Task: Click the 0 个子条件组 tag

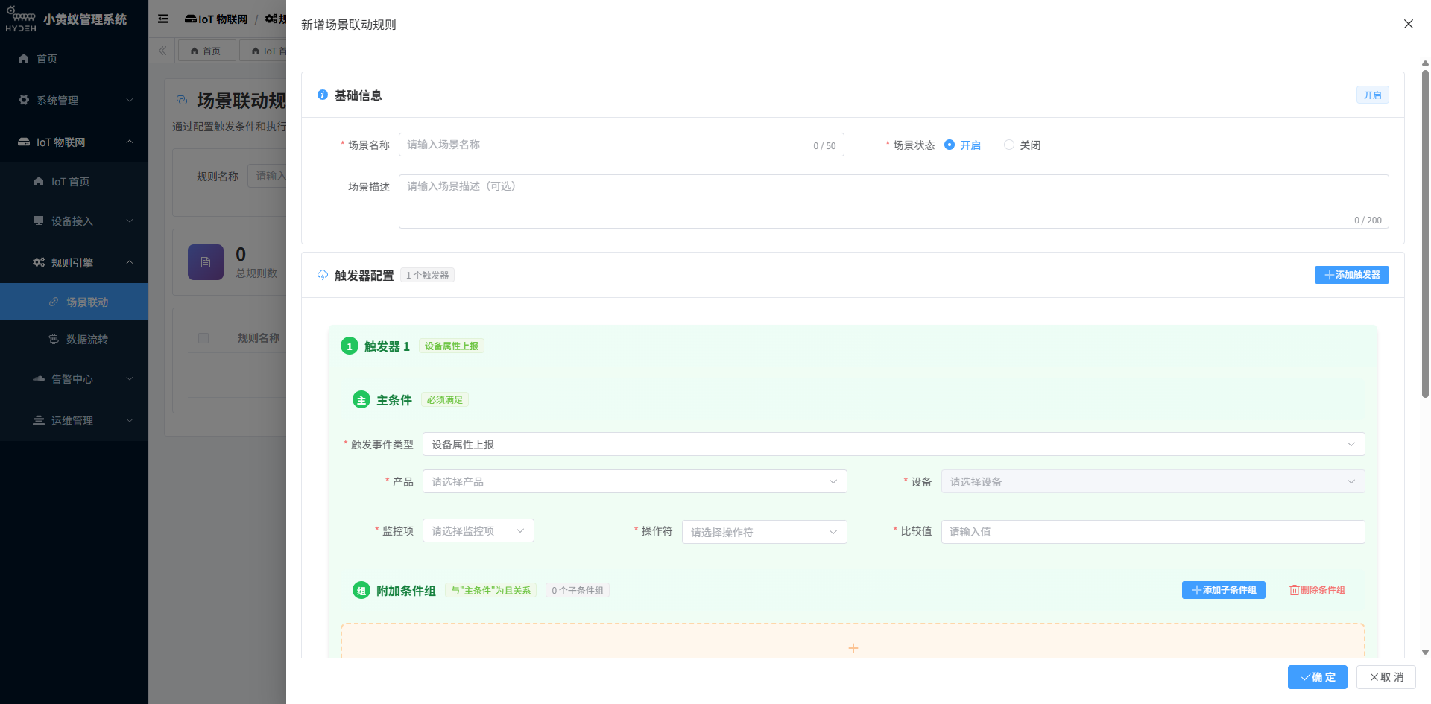Action: [x=578, y=590]
